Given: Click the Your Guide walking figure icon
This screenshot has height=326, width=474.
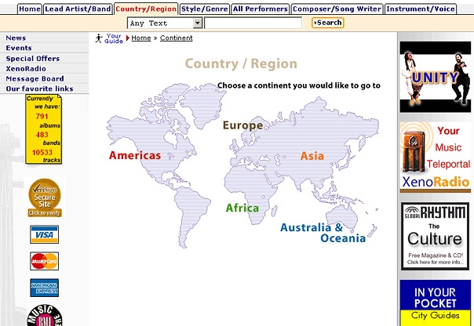Looking at the screenshot, I should tap(99, 38).
